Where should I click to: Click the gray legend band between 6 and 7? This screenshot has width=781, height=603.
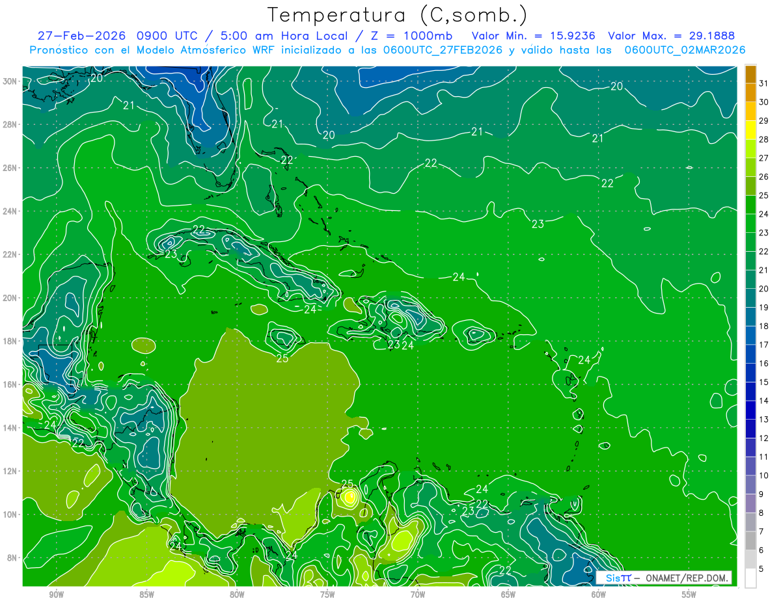(750, 541)
